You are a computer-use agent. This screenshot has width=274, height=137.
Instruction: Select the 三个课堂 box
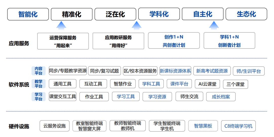click(236, 84)
